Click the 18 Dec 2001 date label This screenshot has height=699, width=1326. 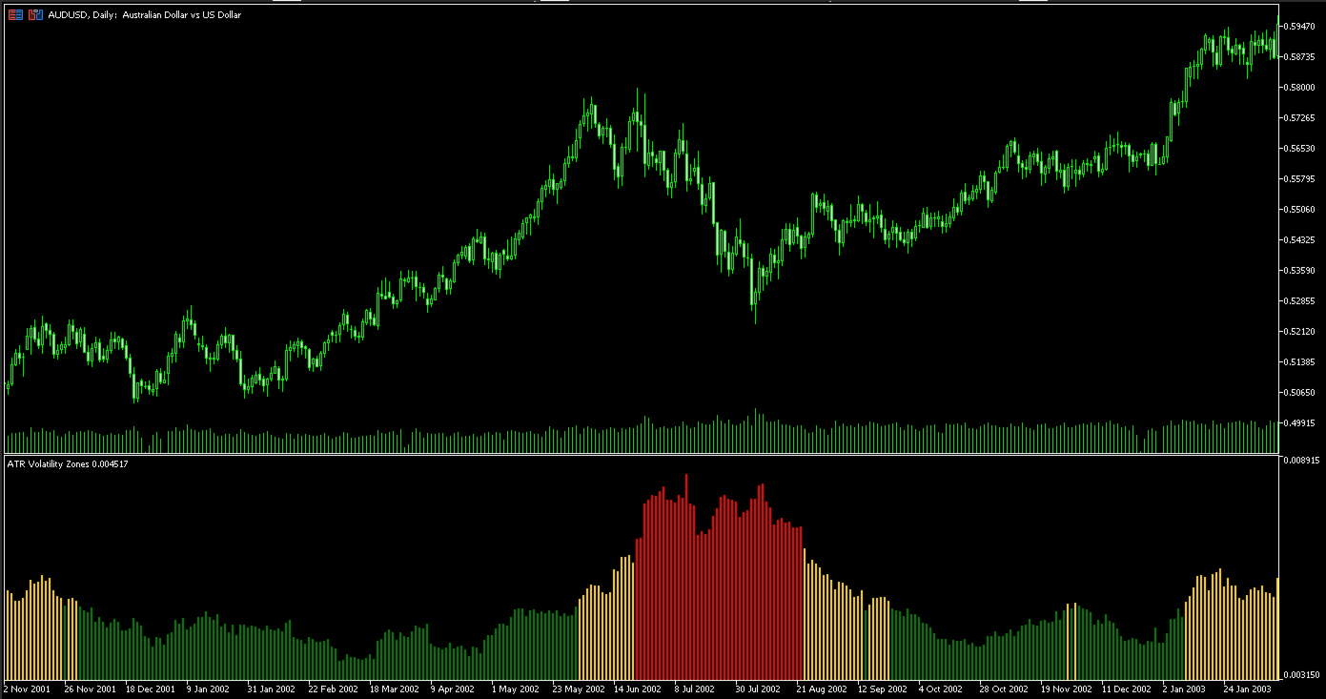[x=151, y=689]
